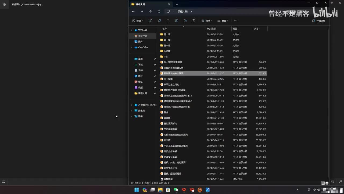Rename the selected file via the toolbar rename icon
Screen dimensions: 344x194
[177, 21]
